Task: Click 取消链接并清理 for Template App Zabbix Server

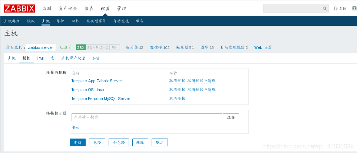Action: point(201,81)
